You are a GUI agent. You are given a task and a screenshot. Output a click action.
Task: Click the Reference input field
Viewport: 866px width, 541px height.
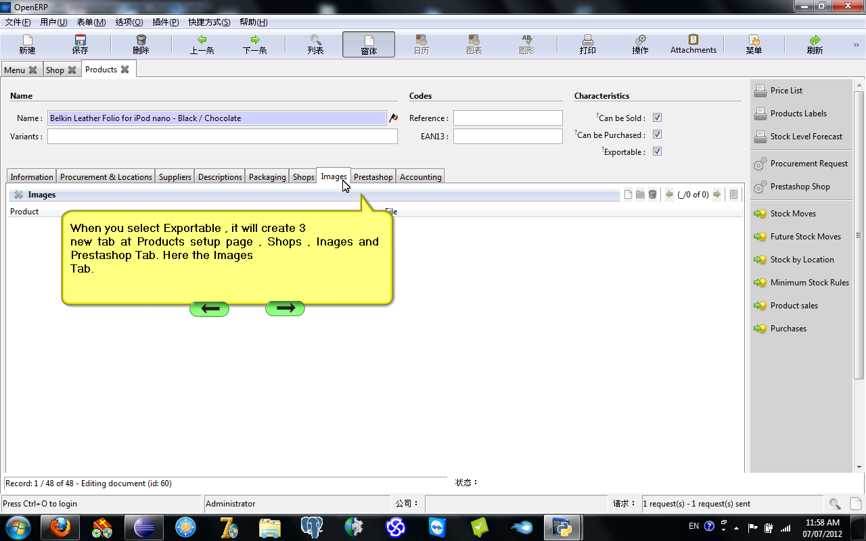pos(508,118)
